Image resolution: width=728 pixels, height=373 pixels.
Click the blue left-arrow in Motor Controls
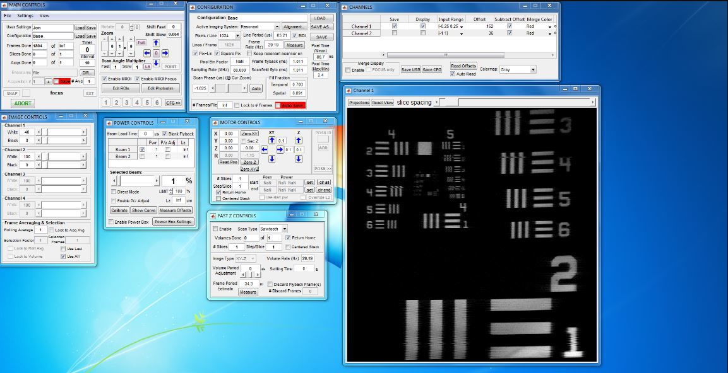click(x=264, y=149)
